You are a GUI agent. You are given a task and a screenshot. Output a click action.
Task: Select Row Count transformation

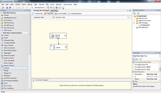click(x=7, y=86)
